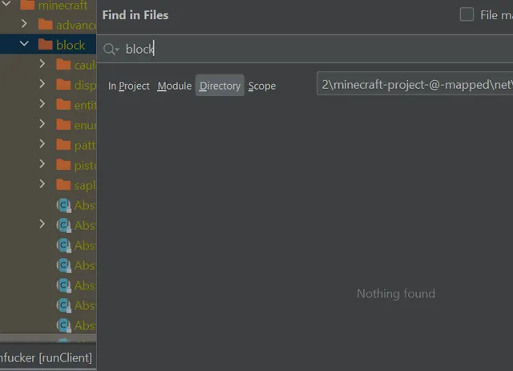
Task: Expand the patt folder chevron
Action: (x=42, y=143)
